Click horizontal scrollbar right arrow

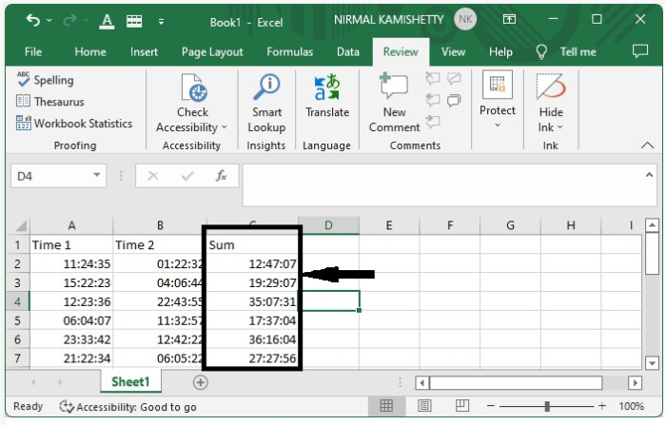(x=635, y=383)
